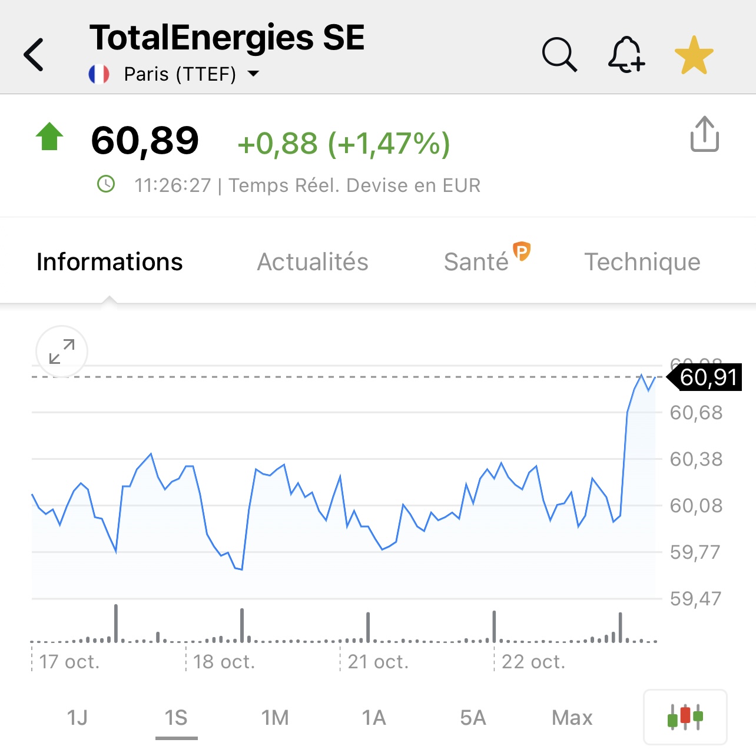
Task: Show the 5A price history
Action: (473, 718)
